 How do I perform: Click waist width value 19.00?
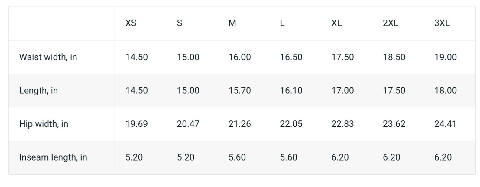(x=446, y=57)
